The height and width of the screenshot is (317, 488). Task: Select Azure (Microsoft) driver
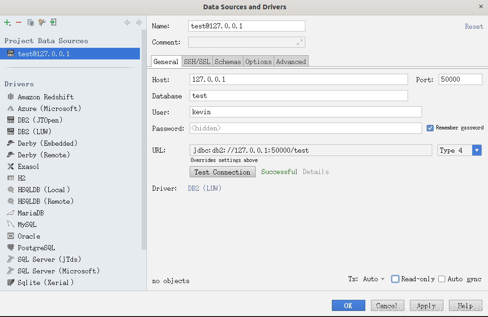pyautogui.click(x=44, y=109)
